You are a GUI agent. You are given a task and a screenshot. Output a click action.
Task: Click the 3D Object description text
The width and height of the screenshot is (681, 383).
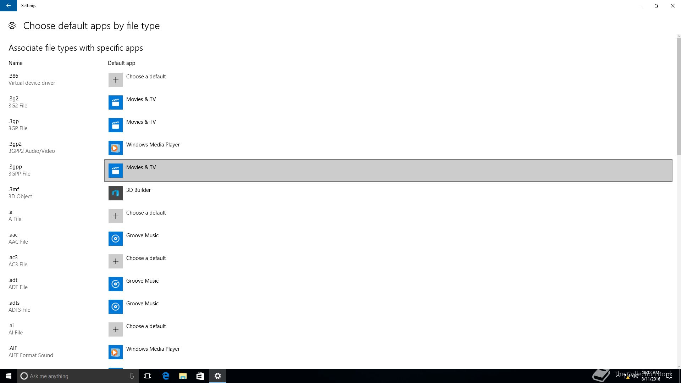(20, 196)
